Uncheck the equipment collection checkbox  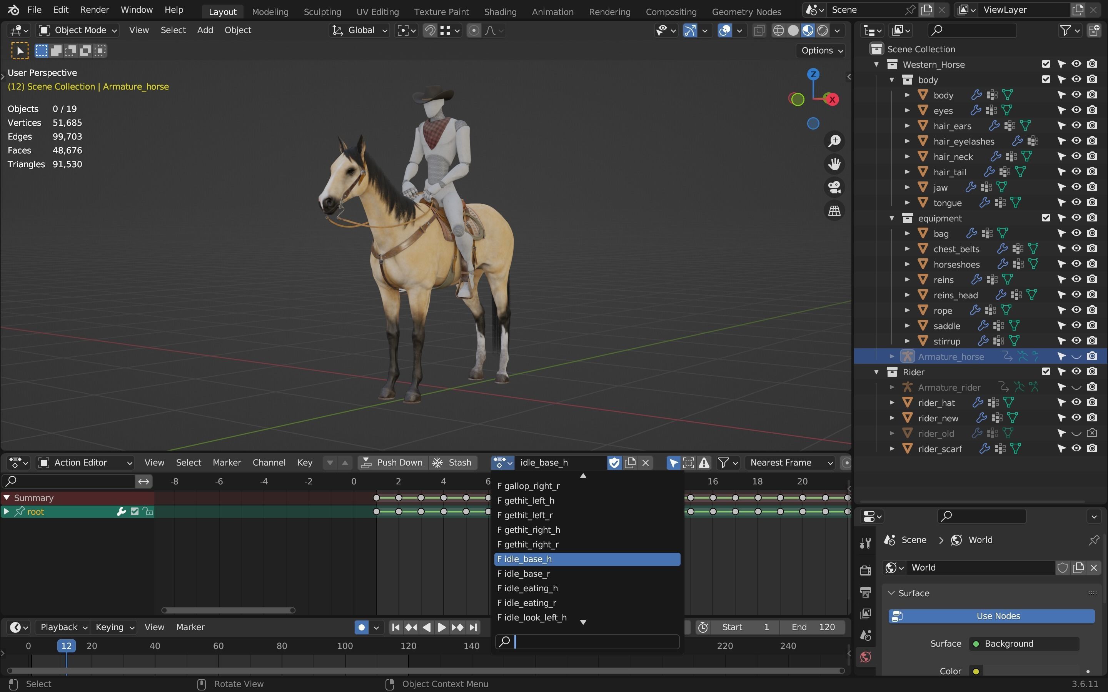(x=1045, y=218)
